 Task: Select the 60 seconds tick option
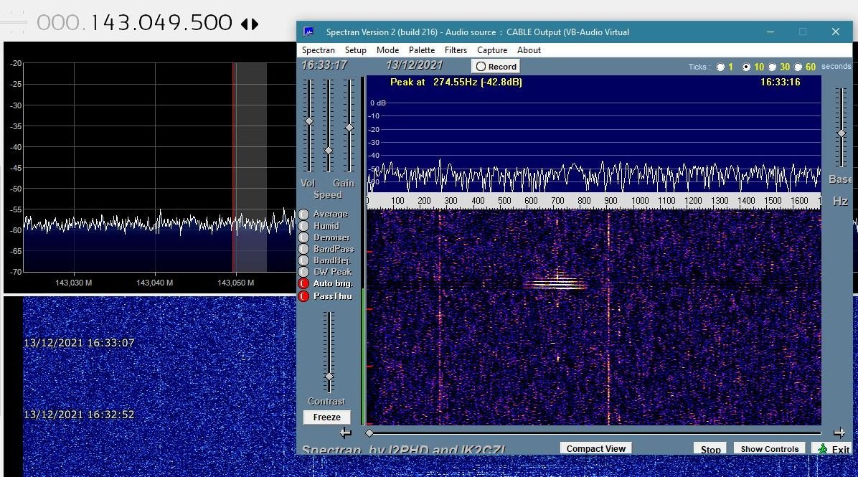(x=798, y=67)
